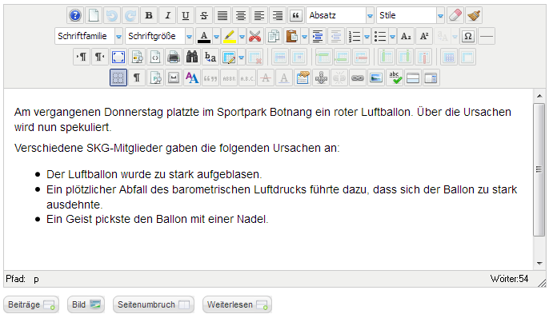Click the Seitenumbruch button
Screen dimensions: 553x318
154,304
